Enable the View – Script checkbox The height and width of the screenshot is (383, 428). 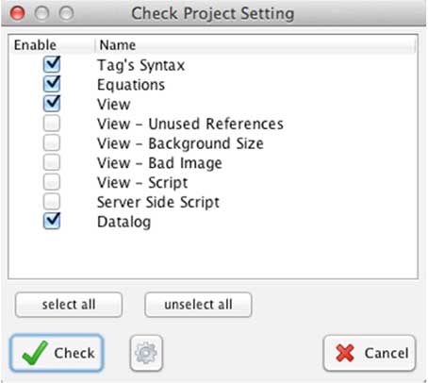[x=52, y=182]
